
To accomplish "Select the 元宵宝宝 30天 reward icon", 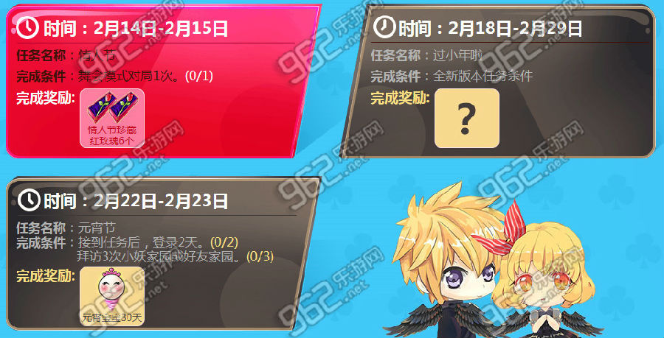I will pos(112,297).
